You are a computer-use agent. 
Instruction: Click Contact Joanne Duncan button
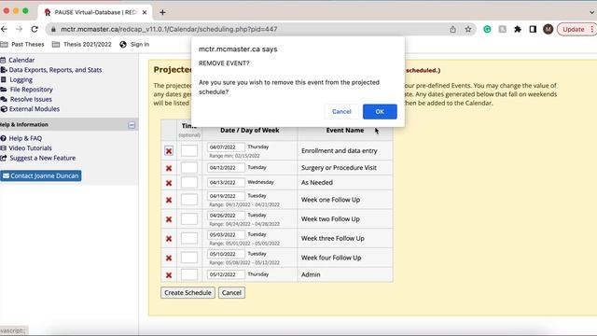tap(41, 175)
